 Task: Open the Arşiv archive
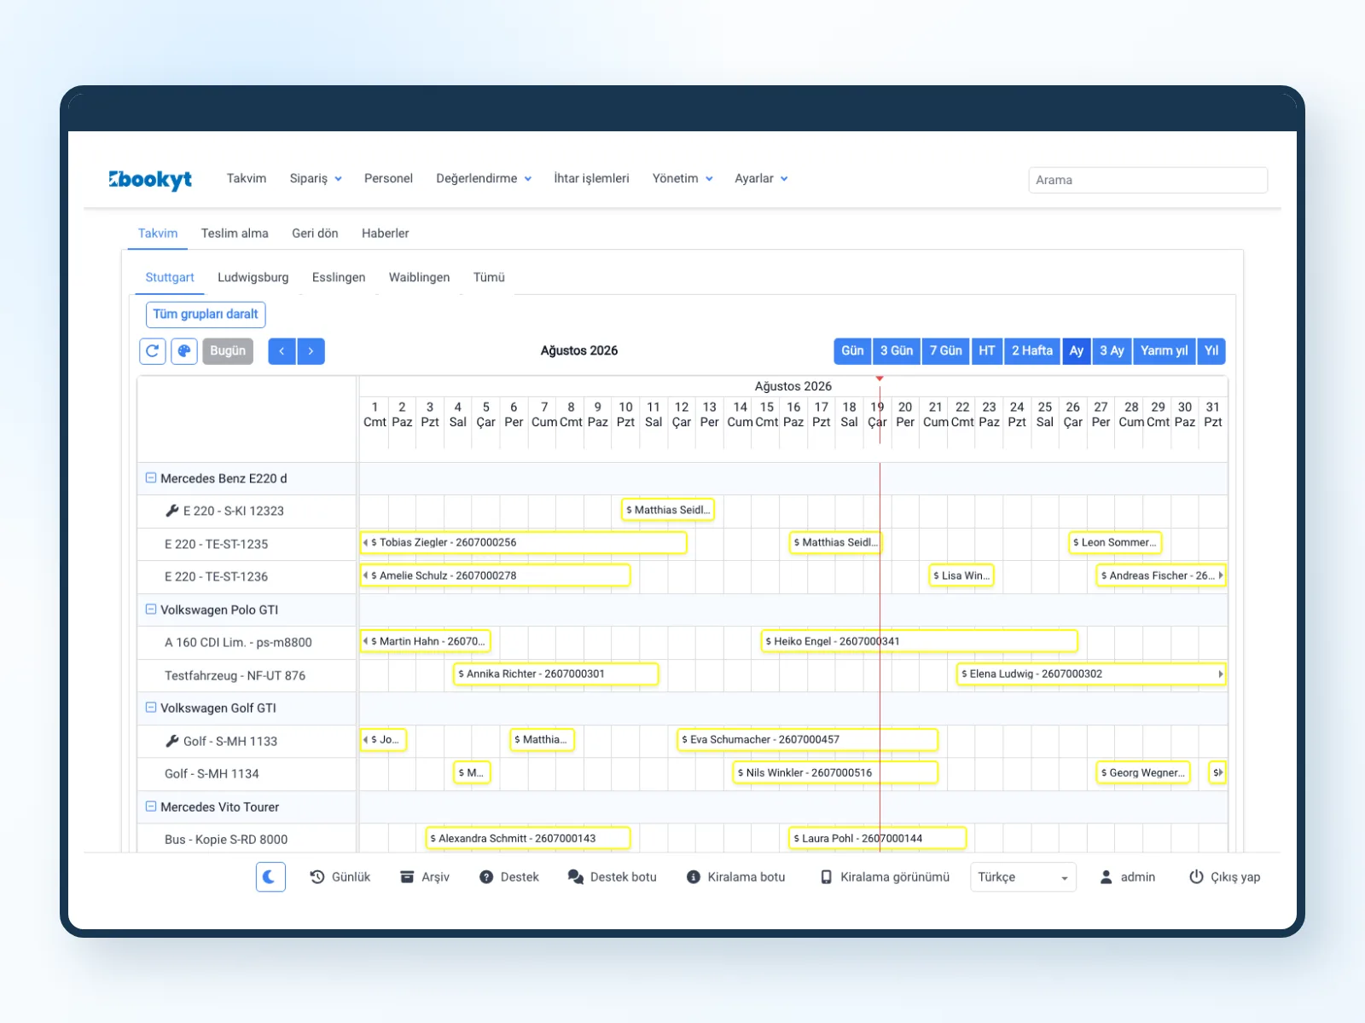pos(425,876)
